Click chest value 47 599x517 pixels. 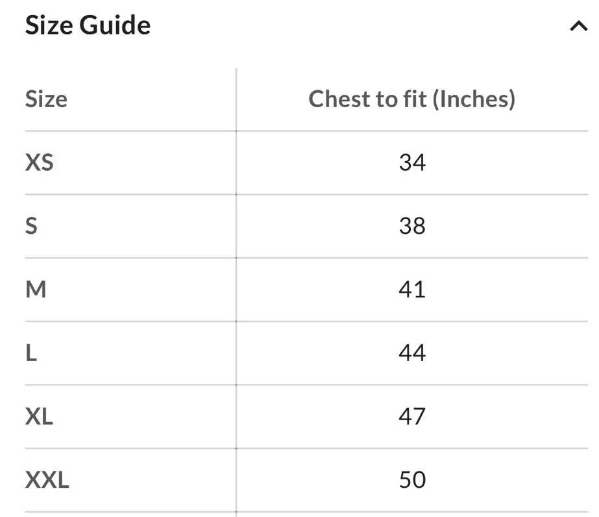[x=412, y=416]
